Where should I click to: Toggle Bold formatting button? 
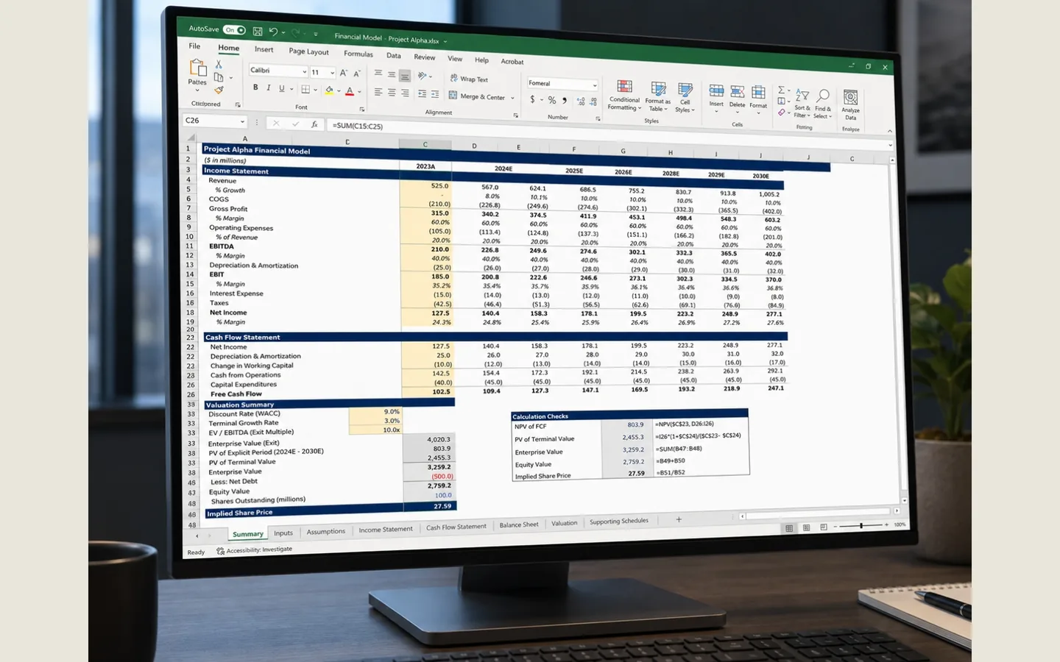255,88
